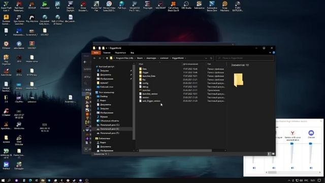The width and height of the screenshot is (325, 183).
Task: Open the Файл ribbon tab
Action: tap(96, 53)
